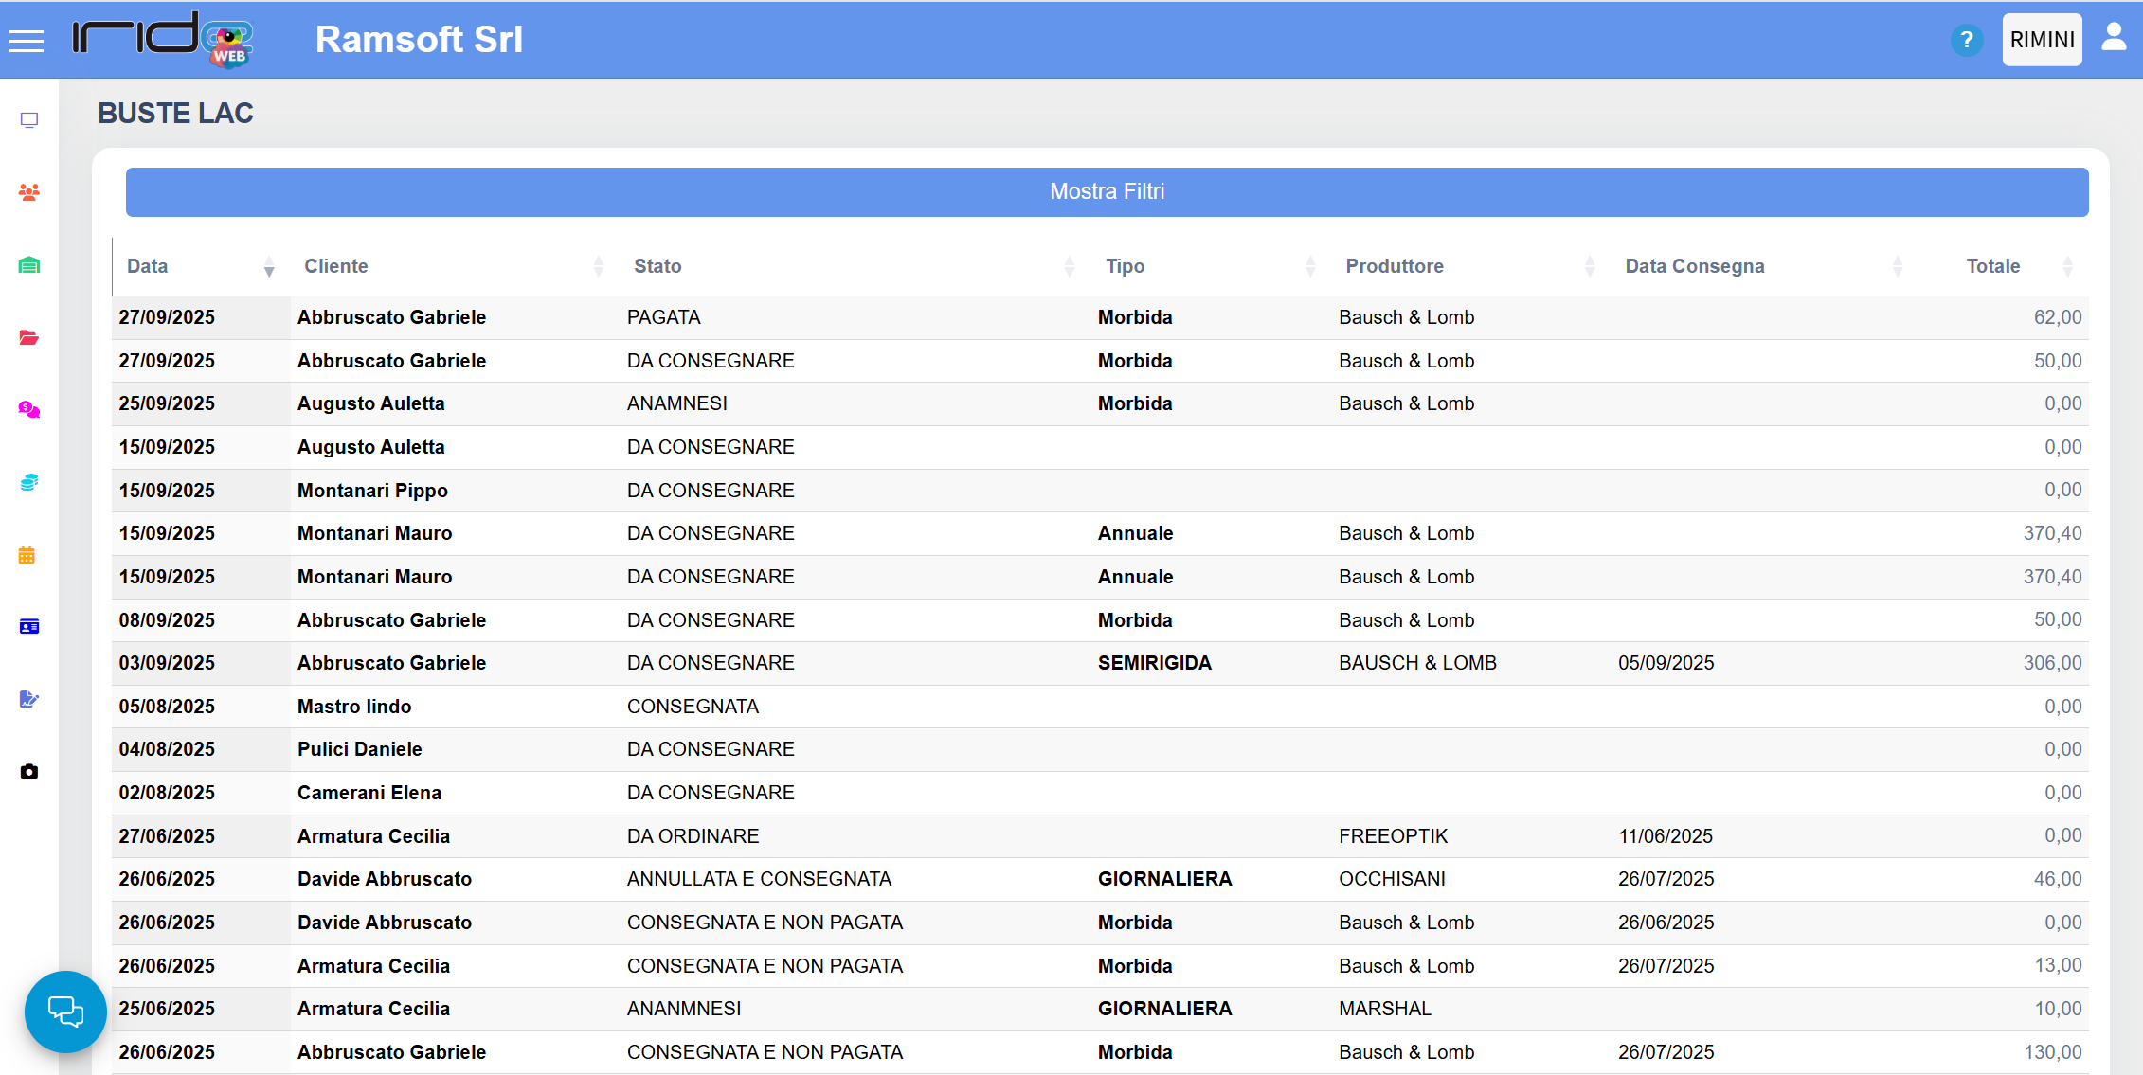Image resolution: width=2143 pixels, height=1075 pixels.
Task: Click the red open folder sidebar icon
Action: 29,337
